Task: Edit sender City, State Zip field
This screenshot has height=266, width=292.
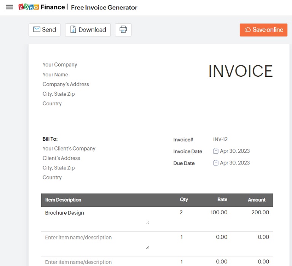Action: point(59,94)
